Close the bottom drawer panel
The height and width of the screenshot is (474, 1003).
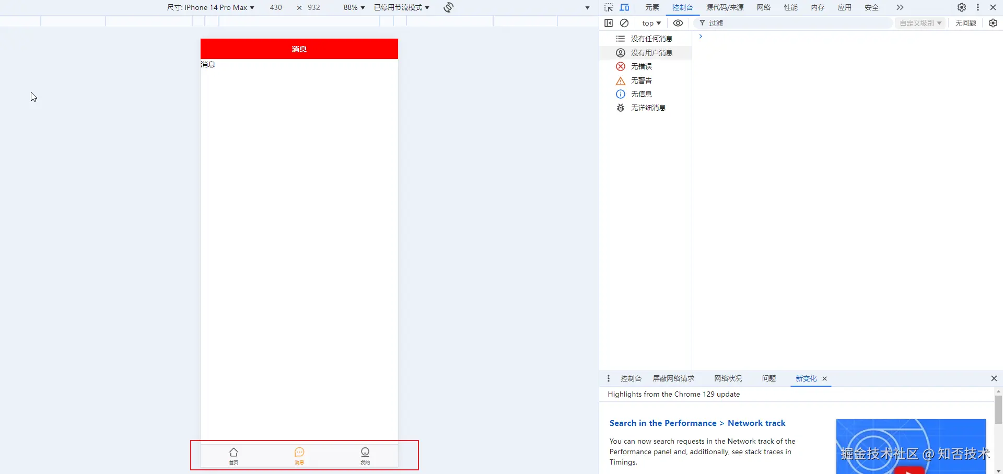click(994, 378)
